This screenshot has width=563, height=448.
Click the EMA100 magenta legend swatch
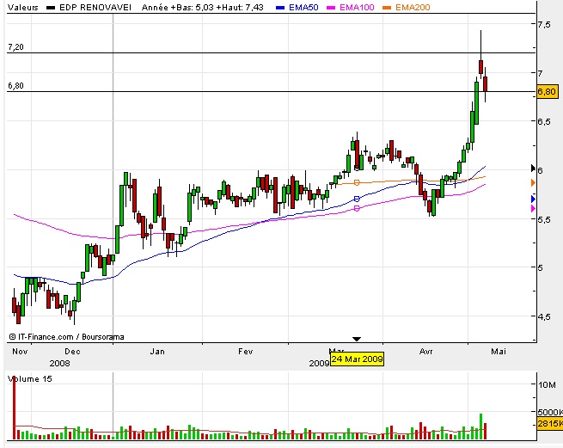tap(331, 8)
